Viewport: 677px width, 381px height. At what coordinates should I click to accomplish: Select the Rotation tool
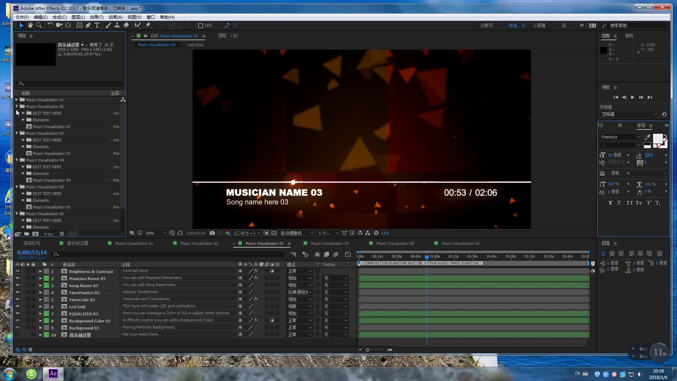(50, 25)
